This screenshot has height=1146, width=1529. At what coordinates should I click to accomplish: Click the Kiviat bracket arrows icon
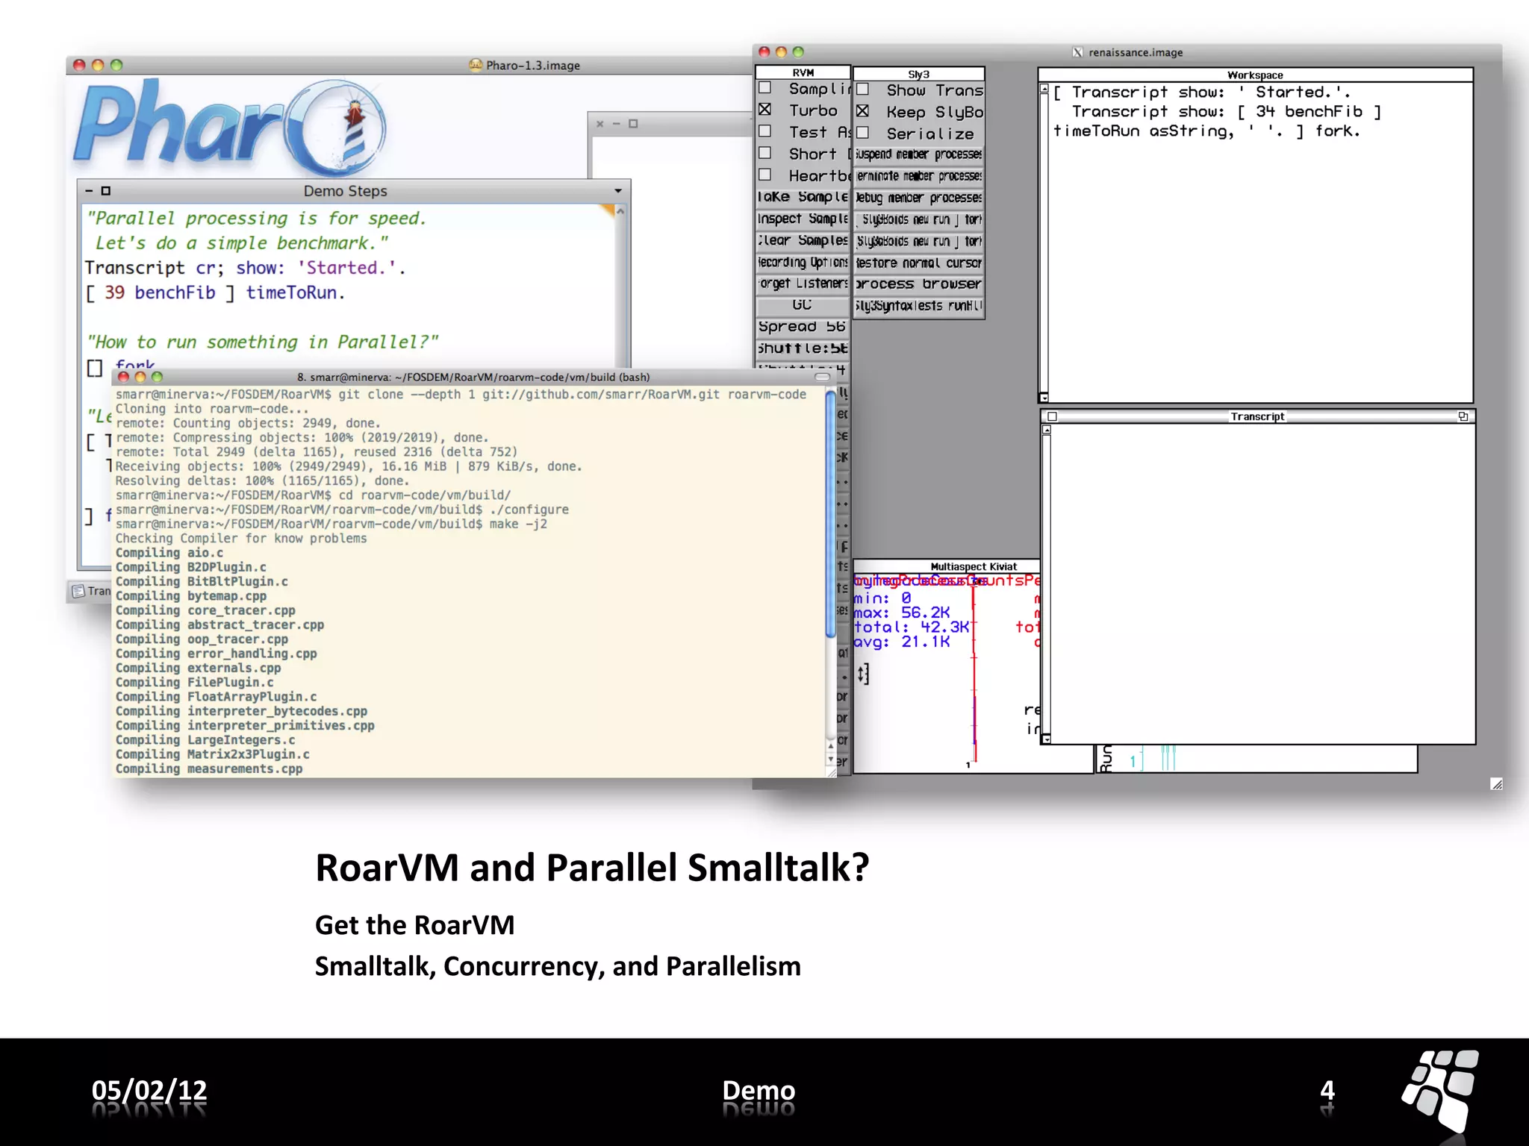pyautogui.click(x=863, y=674)
